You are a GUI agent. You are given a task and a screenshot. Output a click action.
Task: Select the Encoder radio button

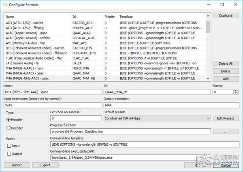tap(9, 120)
